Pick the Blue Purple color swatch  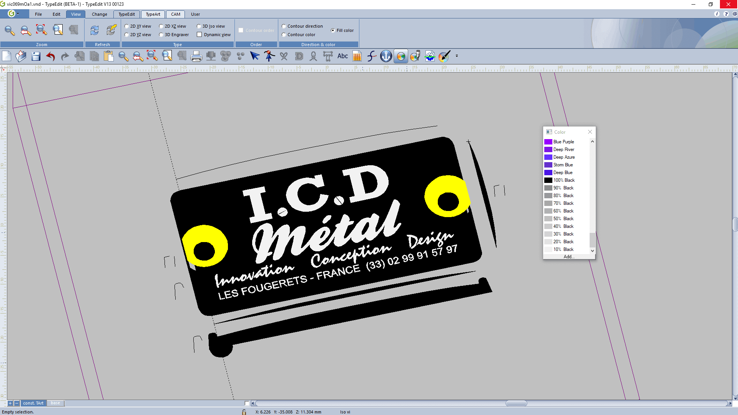(x=548, y=142)
